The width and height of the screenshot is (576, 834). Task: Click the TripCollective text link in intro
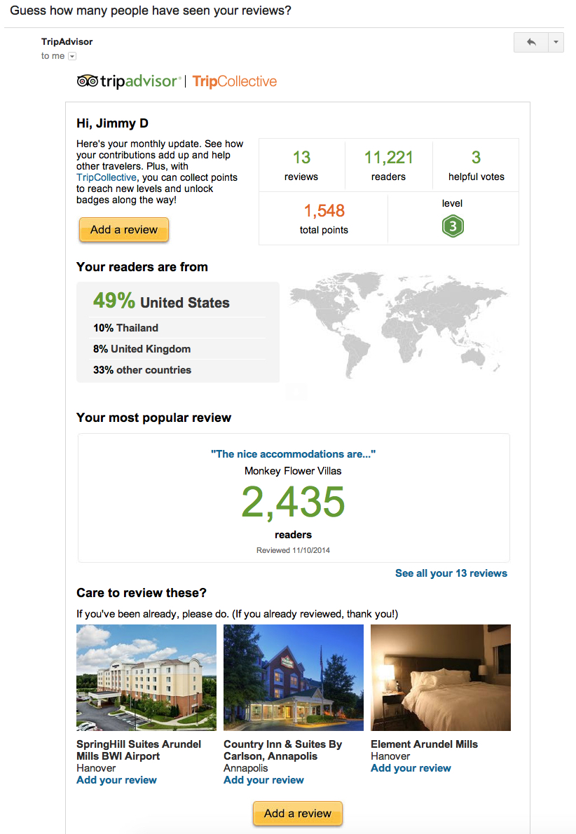pos(106,177)
